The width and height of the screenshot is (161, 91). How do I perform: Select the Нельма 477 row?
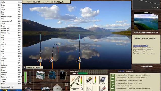point(11,67)
